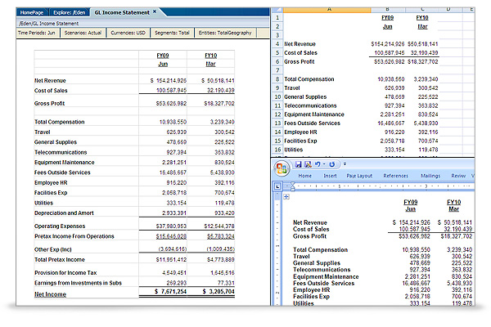491x327 pixels.
Task: Click the Microsoft Office button in Word
Action: (282, 168)
